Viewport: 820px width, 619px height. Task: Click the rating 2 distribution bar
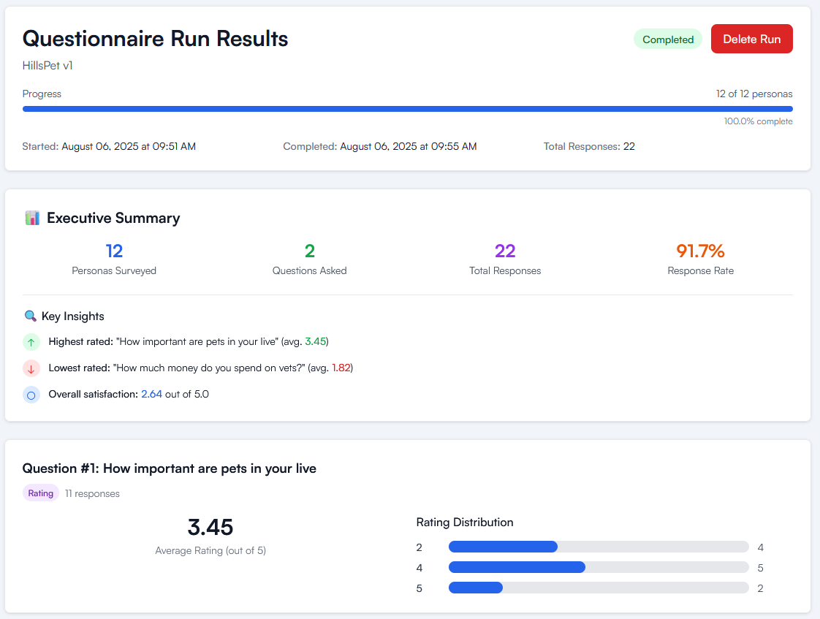599,547
